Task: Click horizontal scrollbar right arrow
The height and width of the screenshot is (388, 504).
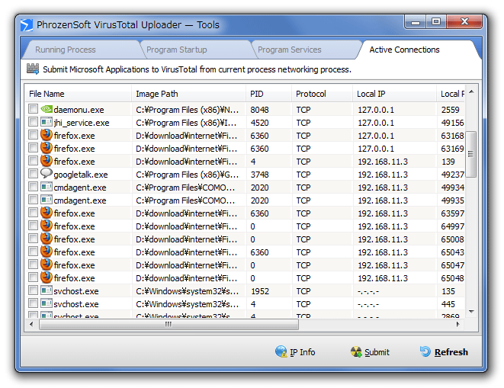Action: pyautogui.click(x=458, y=324)
